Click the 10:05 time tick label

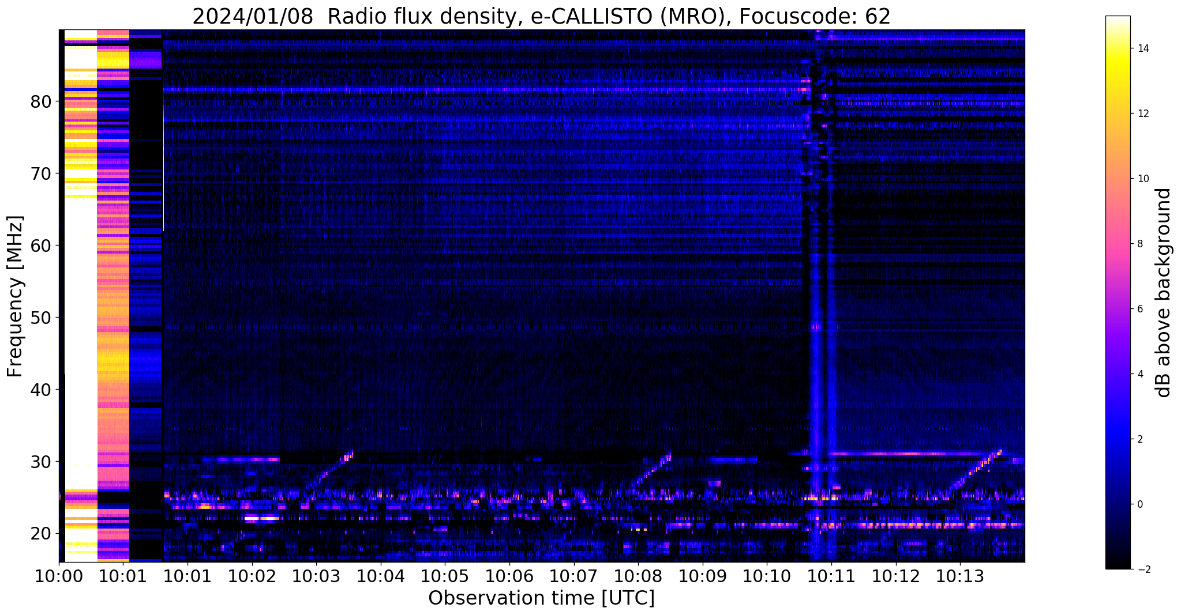point(445,576)
